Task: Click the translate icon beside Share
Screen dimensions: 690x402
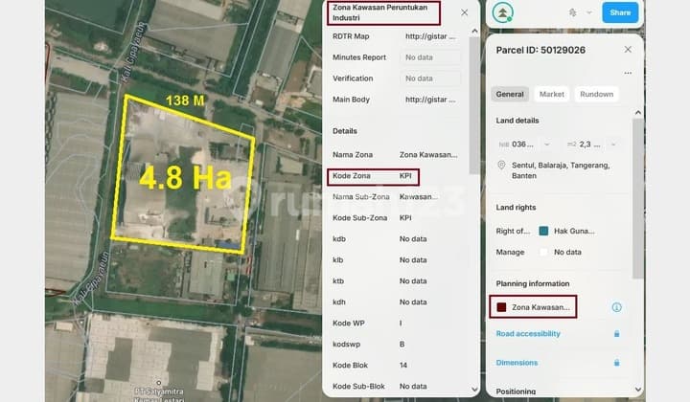Action: [x=572, y=12]
